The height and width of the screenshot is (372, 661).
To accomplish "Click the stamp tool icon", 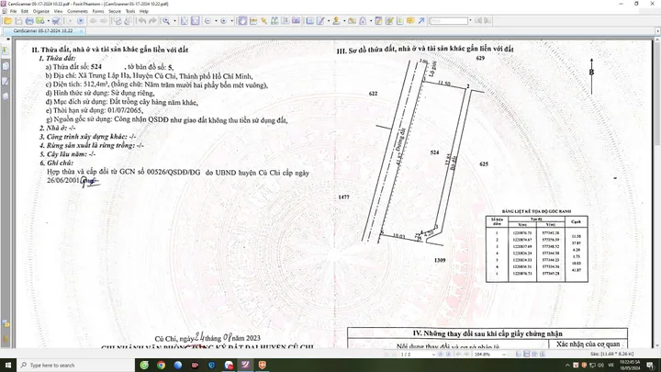I will click(336, 20).
